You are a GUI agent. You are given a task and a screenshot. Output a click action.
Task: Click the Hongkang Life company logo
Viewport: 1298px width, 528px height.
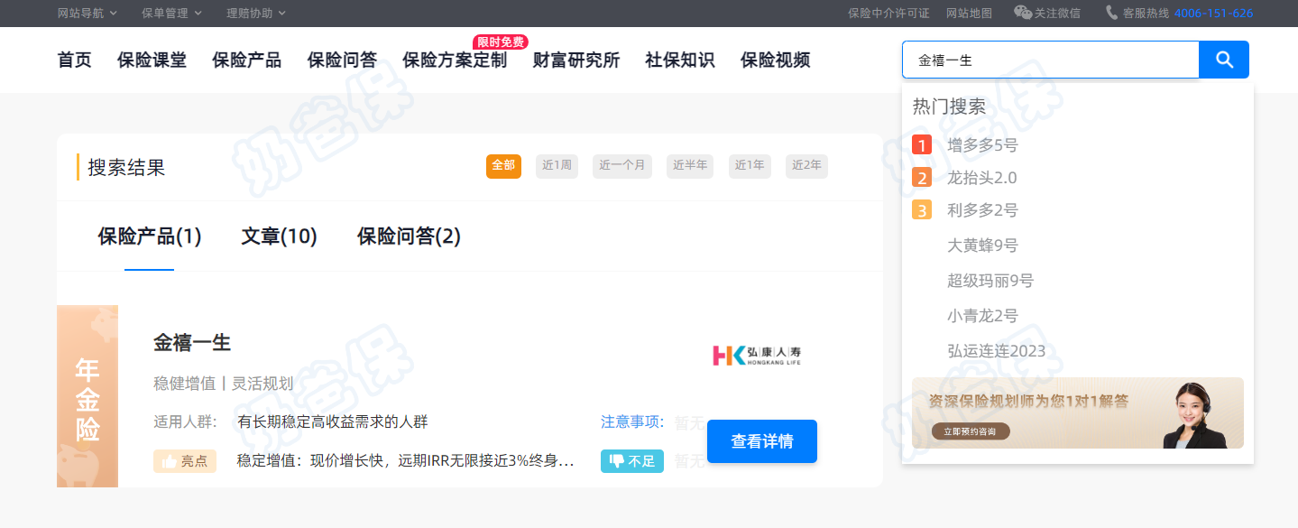pyautogui.click(x=756, y=355)
